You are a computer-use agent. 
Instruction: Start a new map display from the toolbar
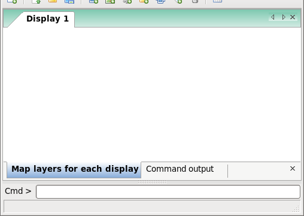click(12, 1)
